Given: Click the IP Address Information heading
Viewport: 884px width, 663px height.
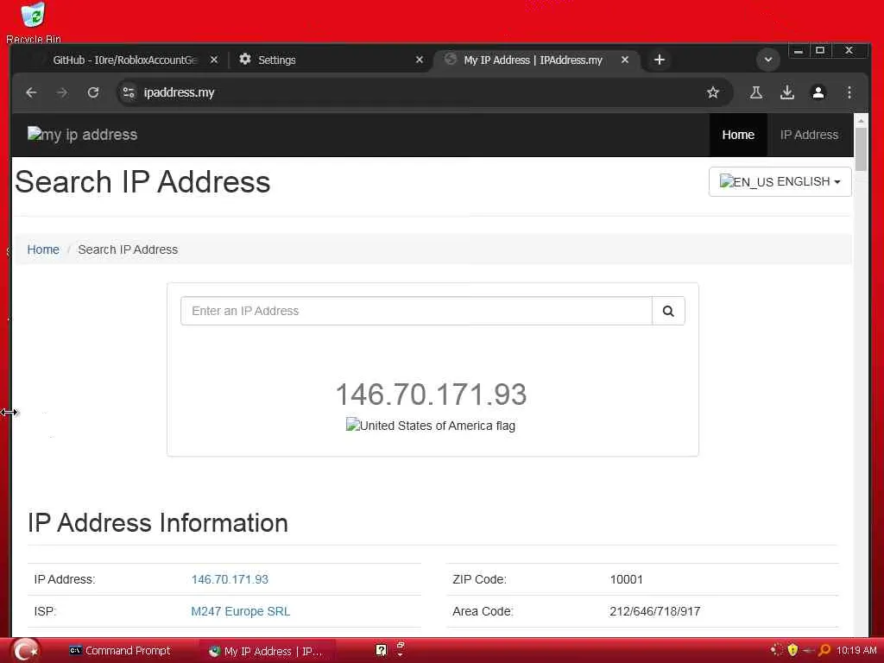Looking at the screenshot, I should (158, 522).
